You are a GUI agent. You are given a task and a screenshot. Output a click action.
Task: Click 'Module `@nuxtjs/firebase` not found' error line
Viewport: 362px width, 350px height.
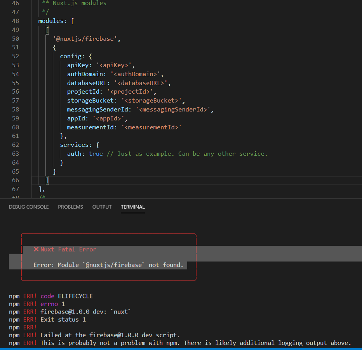(108, 265)
